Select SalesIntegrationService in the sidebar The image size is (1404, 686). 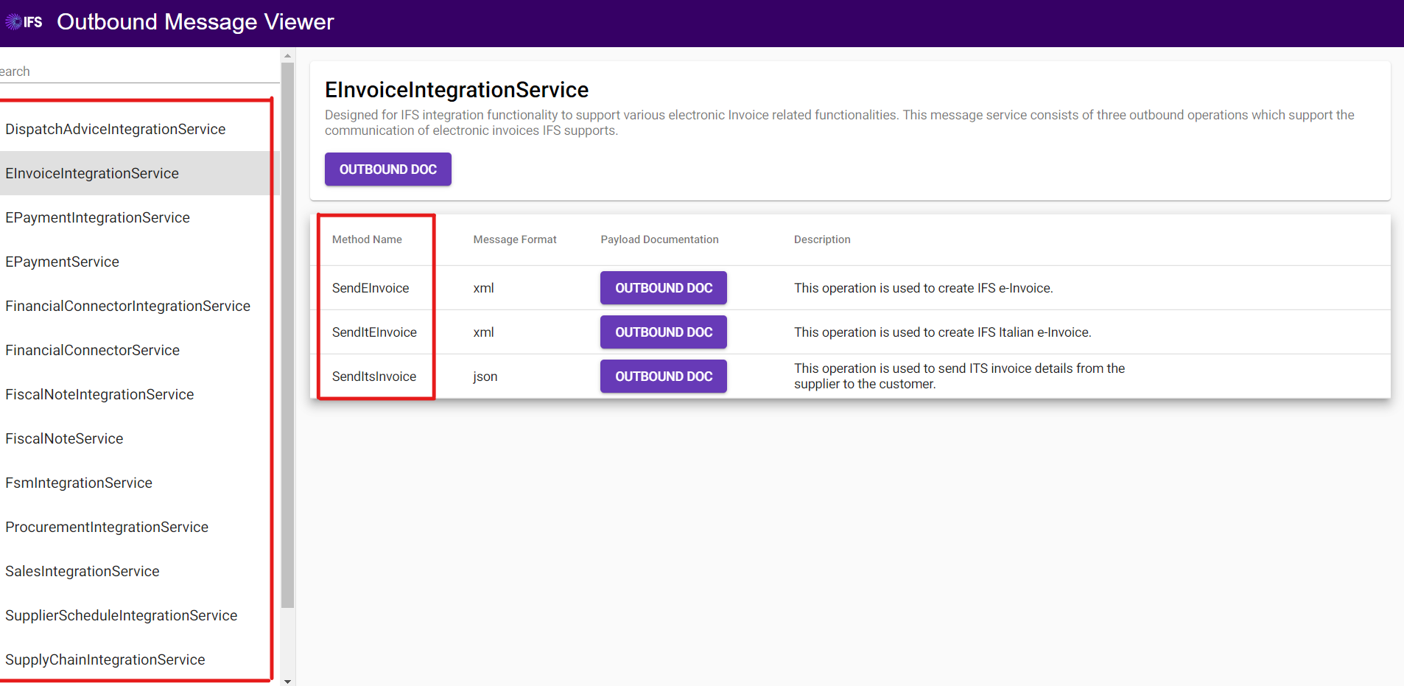click(83, 572)
